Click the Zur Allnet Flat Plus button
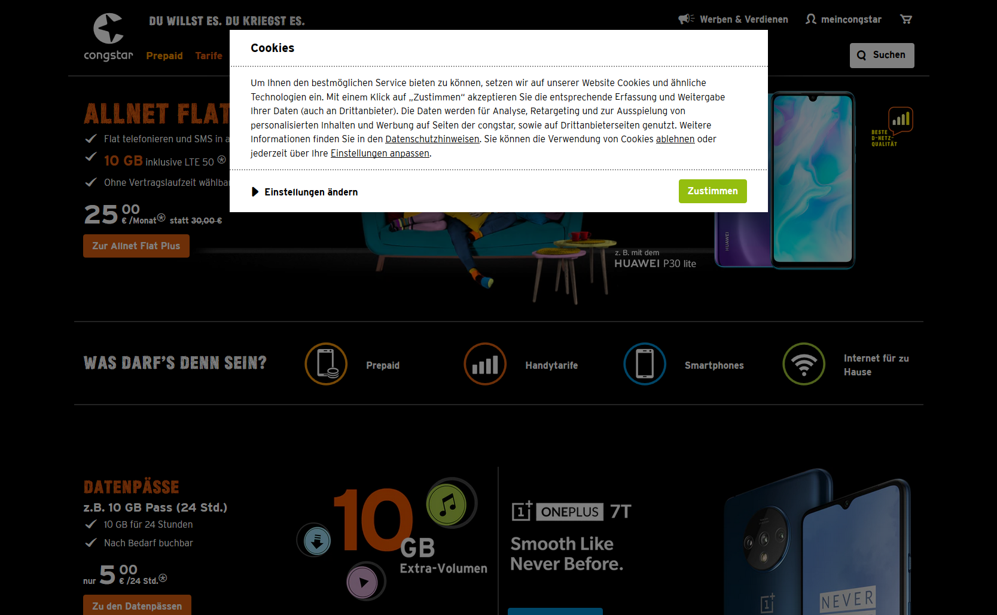 click(x=136, y=246)
